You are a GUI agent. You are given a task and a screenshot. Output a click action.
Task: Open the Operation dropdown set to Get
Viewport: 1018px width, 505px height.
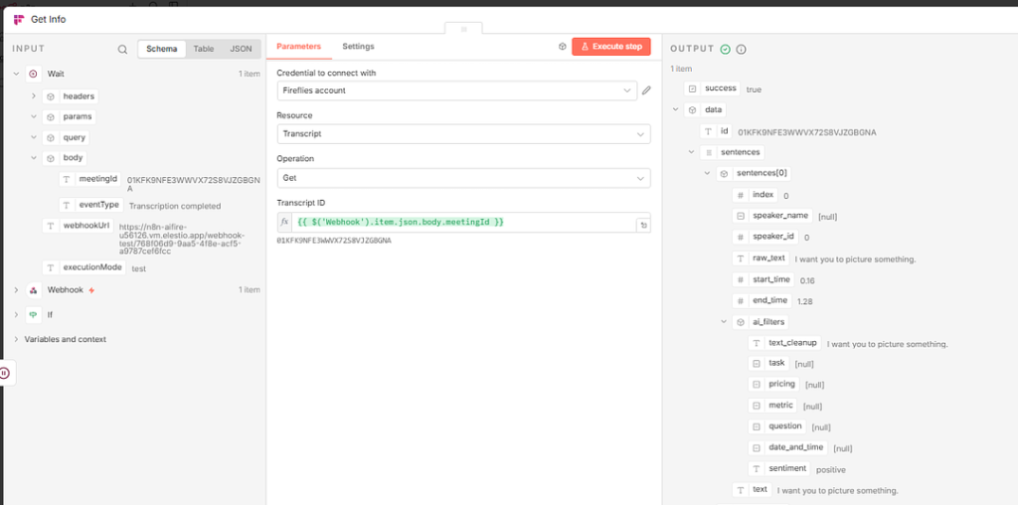[463, 178]
